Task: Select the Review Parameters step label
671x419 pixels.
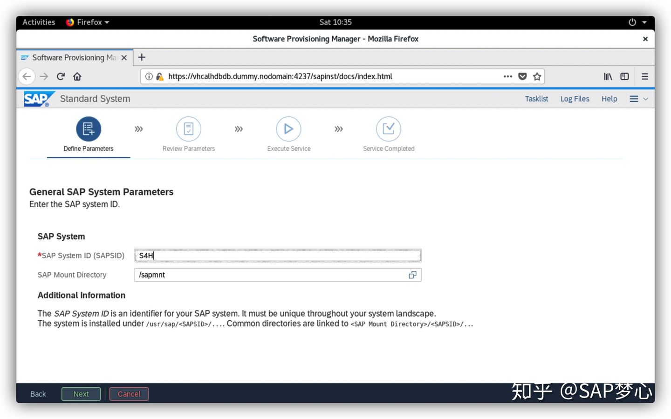Action: coord(189,149)
